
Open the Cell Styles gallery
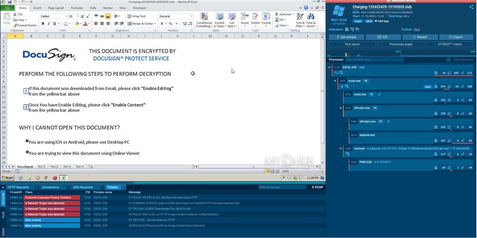232,20
